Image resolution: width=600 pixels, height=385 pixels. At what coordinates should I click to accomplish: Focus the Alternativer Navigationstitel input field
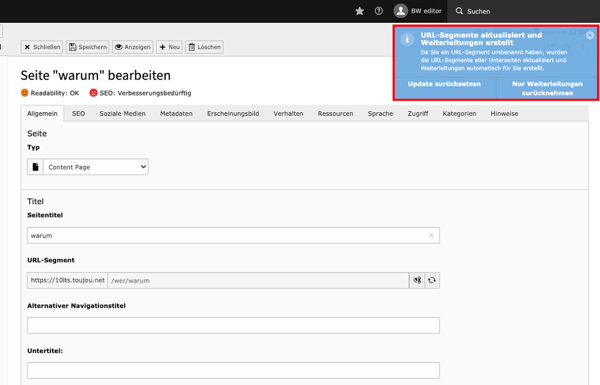233,325
